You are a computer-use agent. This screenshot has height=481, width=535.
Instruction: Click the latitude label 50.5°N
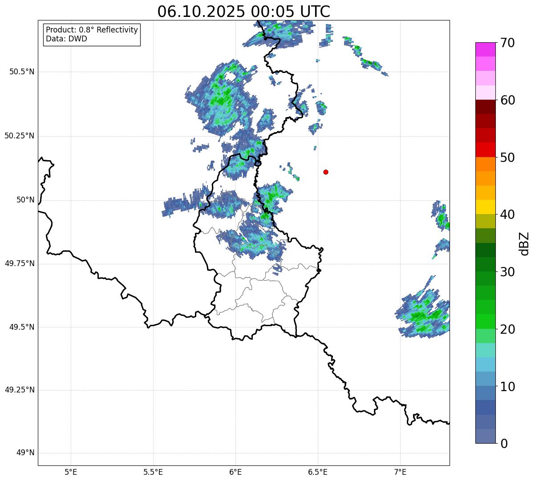pos(22,72)
